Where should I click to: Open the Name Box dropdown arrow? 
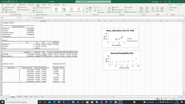(17, 18)
